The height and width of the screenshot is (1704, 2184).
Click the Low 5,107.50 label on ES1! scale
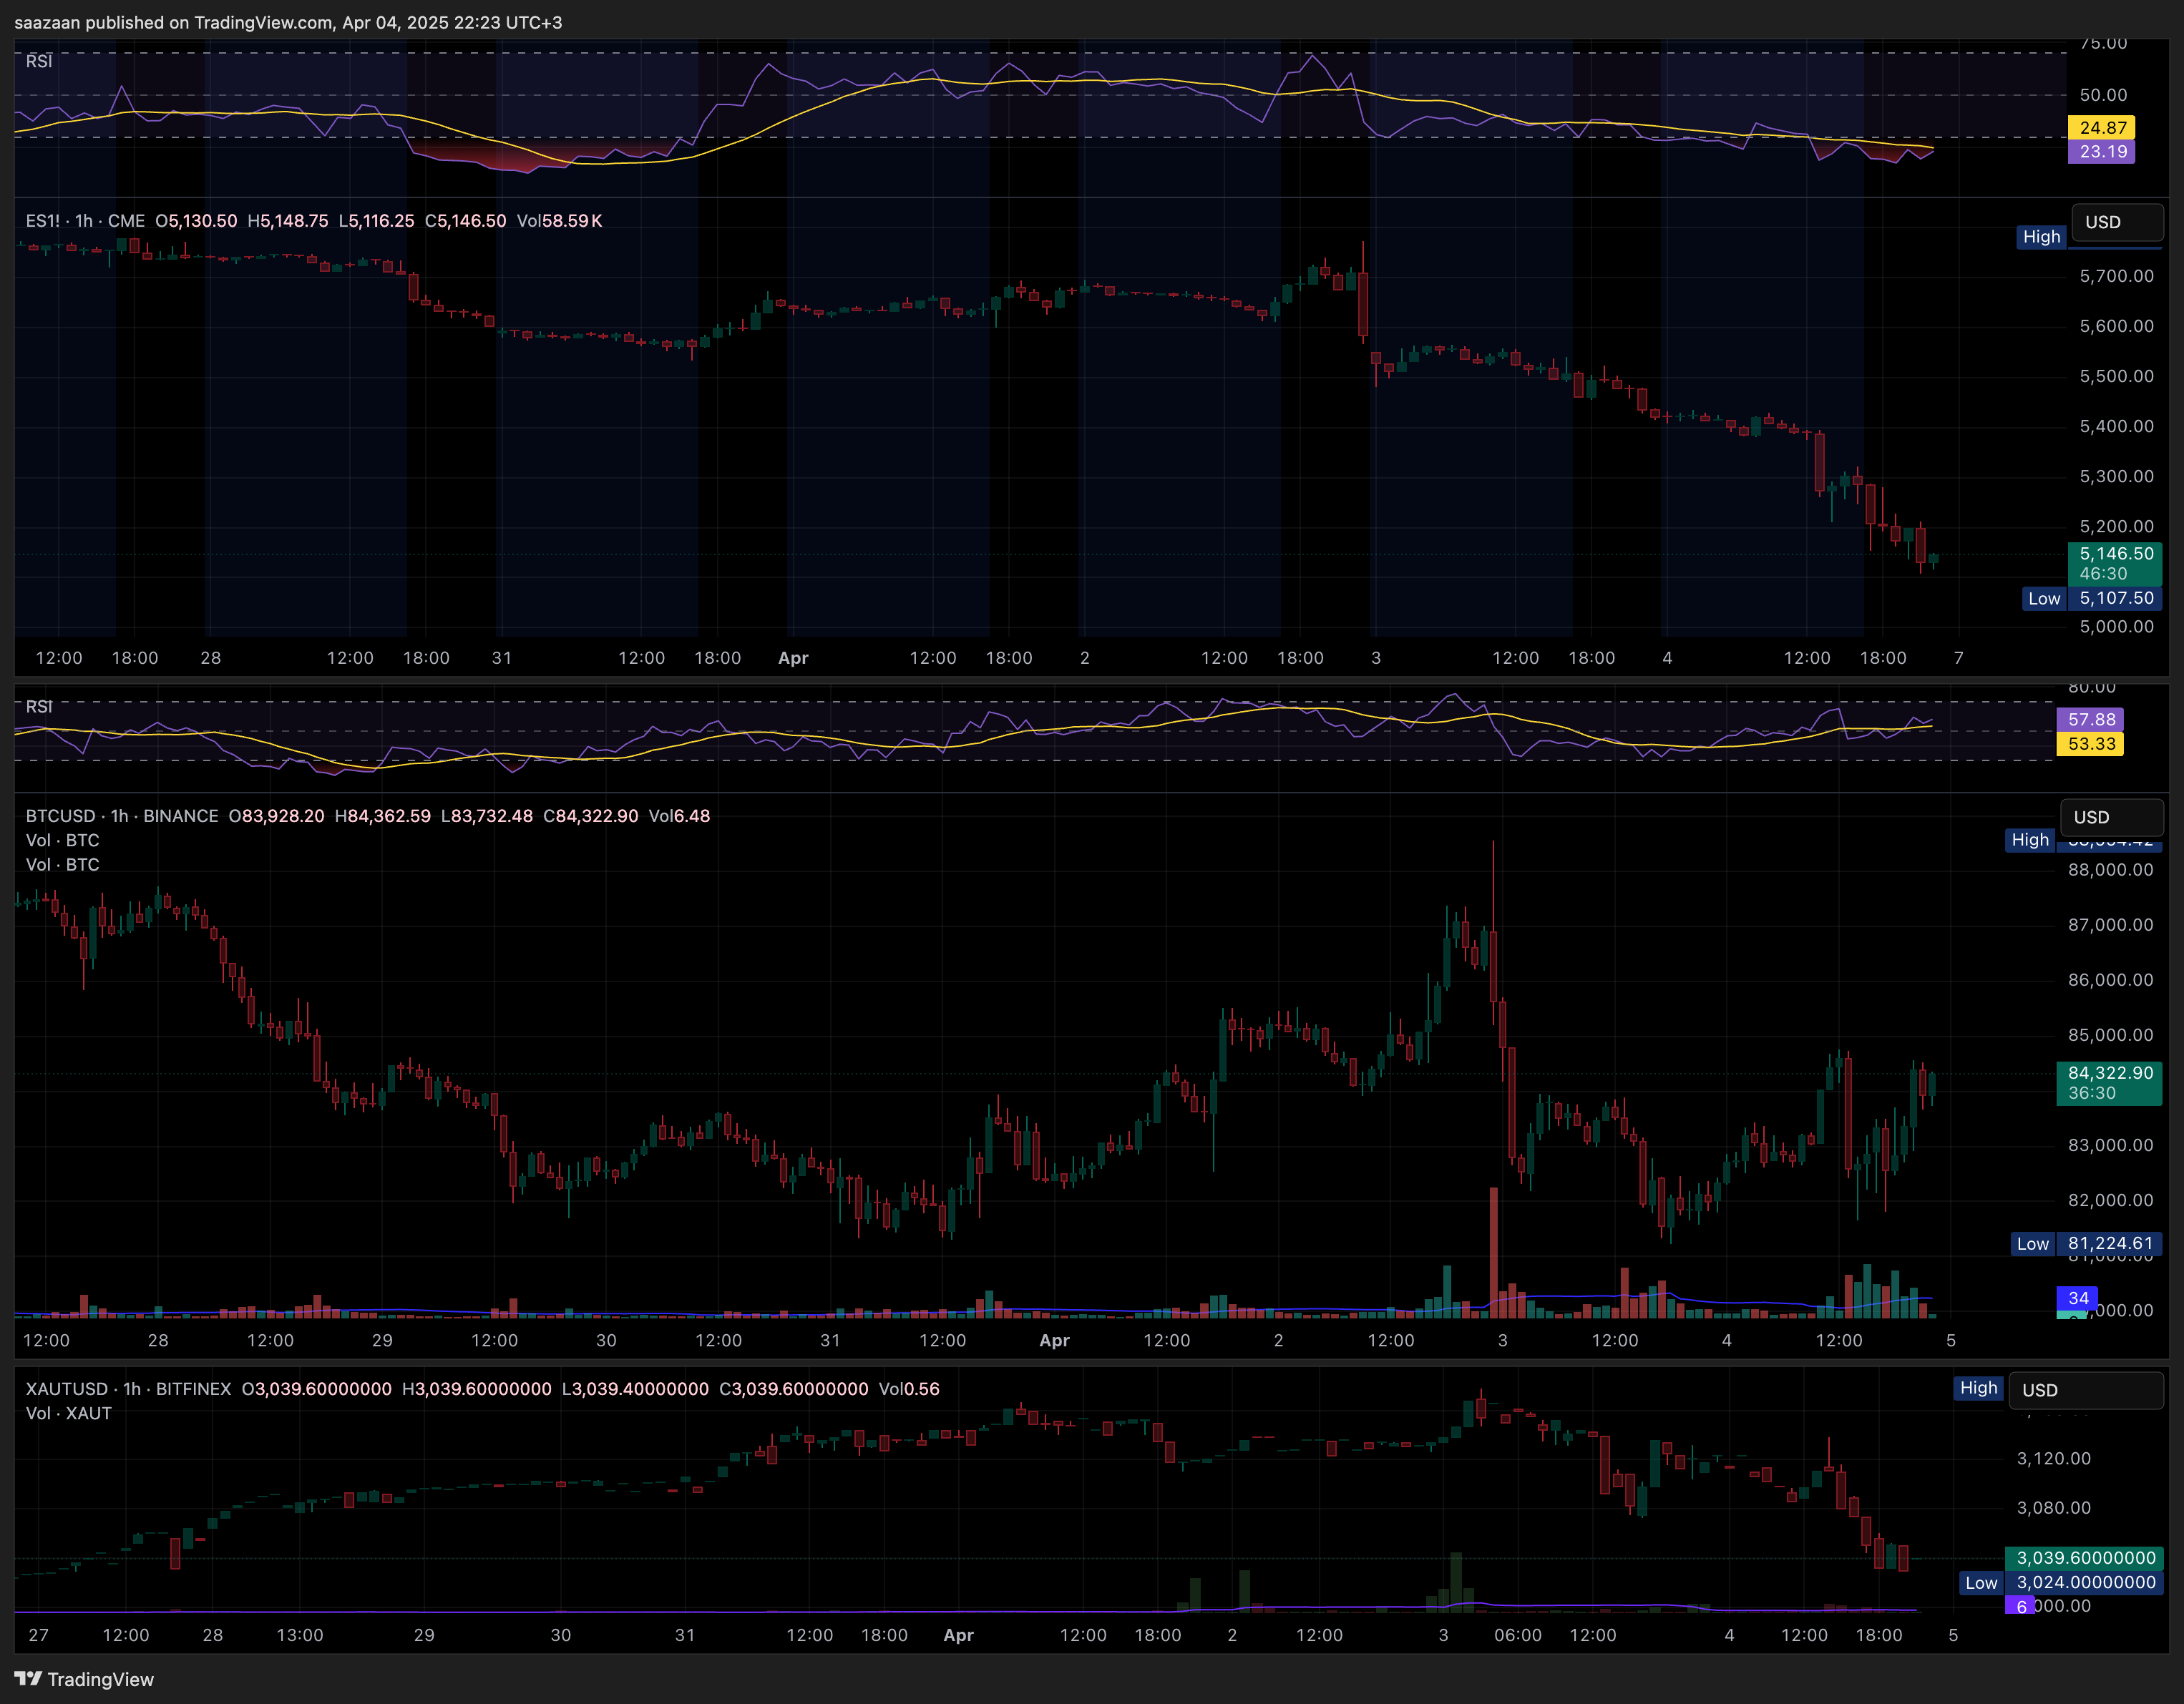[x=2092, y=599]
